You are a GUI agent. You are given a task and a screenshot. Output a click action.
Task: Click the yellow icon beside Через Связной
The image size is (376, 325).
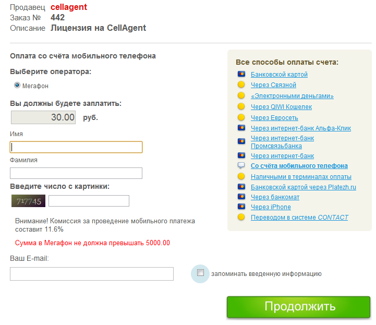click(x=241, y=85)
